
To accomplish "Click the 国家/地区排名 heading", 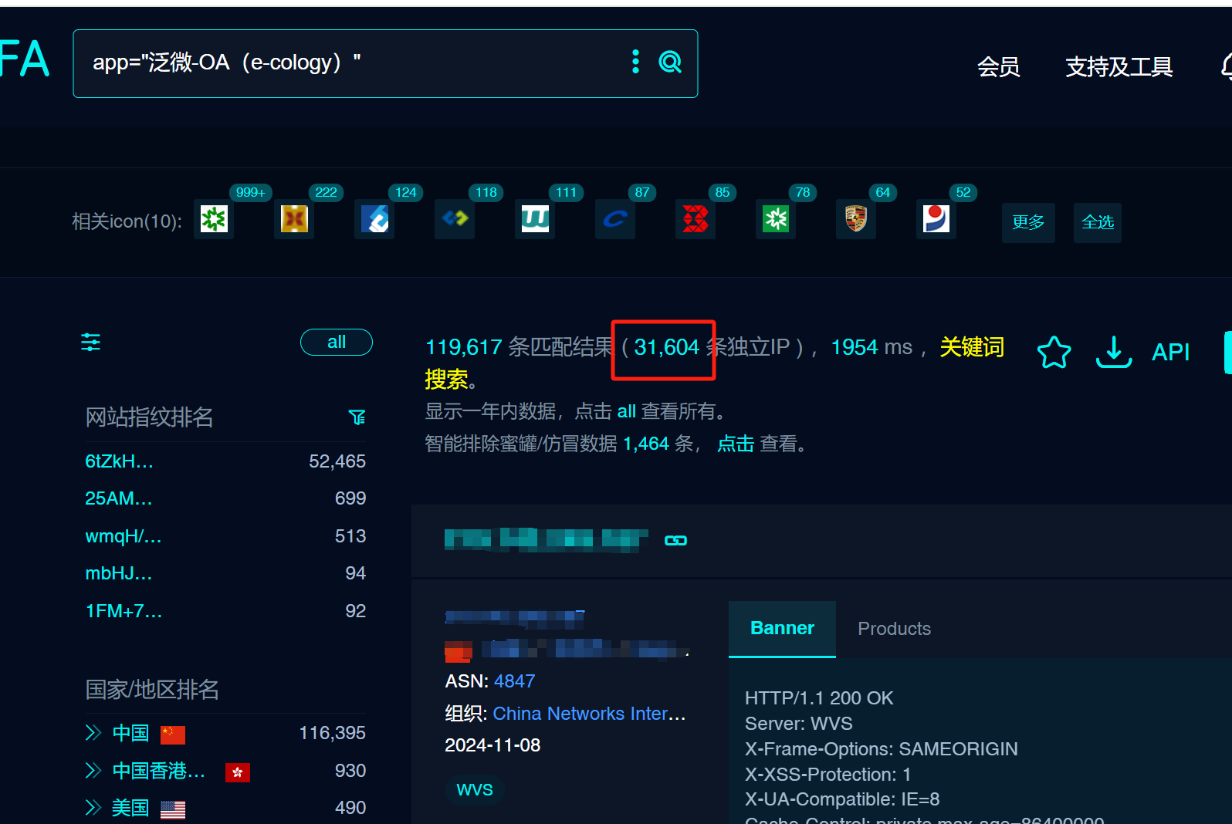I will [152, 690].
